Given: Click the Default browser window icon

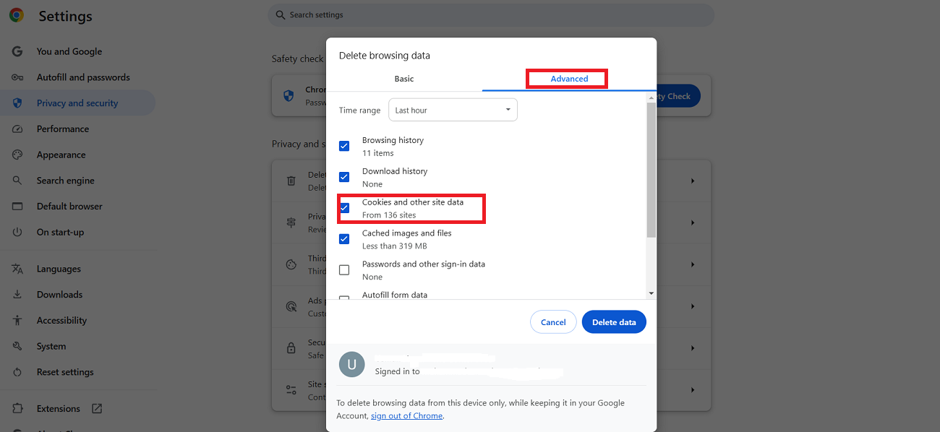Looking at the screenshot, I should point(17,206).
